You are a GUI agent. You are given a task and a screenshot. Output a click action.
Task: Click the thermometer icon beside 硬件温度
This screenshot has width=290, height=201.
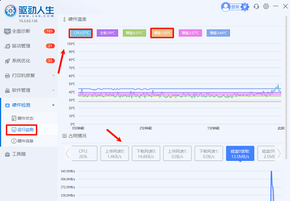point(64,19)
